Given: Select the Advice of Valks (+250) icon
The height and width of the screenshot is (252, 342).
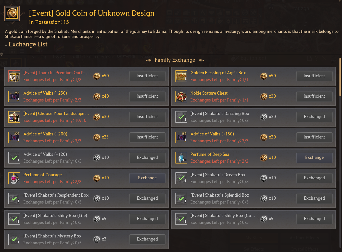Looking at the screenshot, I should click(14, 97).
